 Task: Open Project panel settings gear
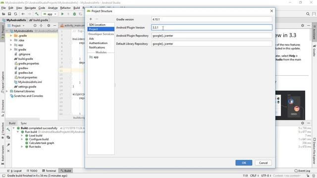[x=49, y=26]
